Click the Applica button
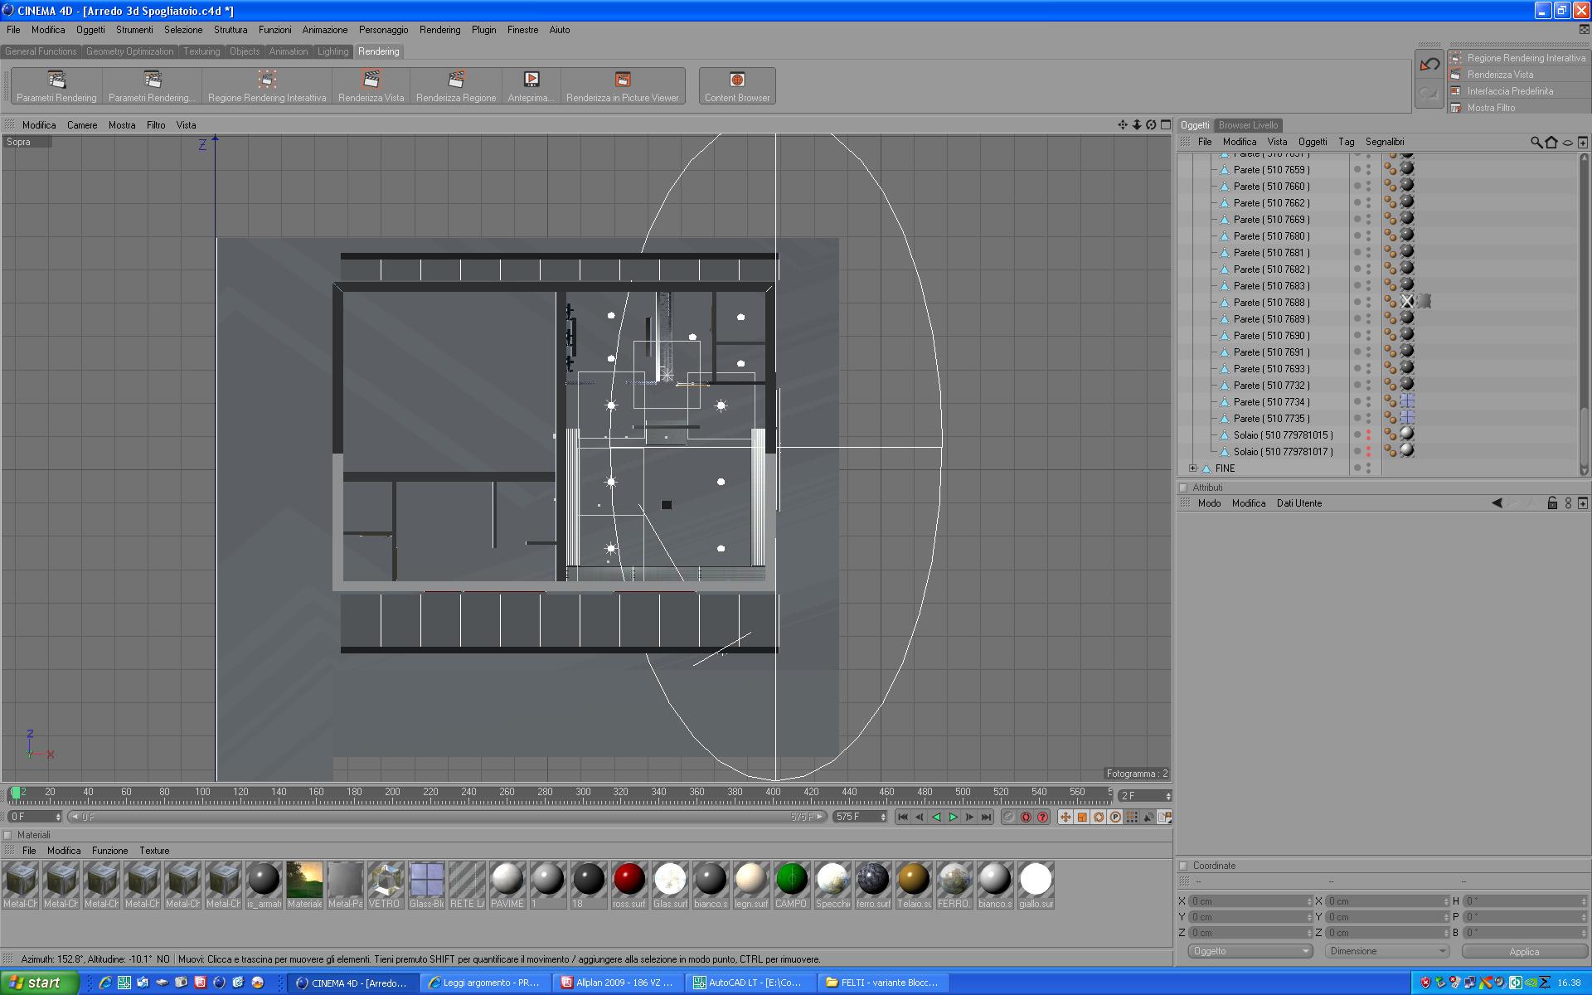The height and width of the screenshot is (995, 1592). pyautogui.click(x=1523, y=952)
